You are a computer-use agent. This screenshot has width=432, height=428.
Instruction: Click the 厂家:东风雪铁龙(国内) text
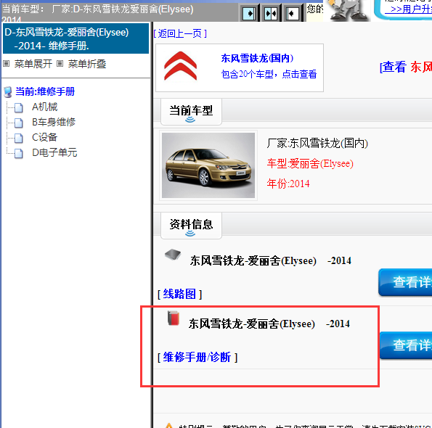[x=317, y=144]
